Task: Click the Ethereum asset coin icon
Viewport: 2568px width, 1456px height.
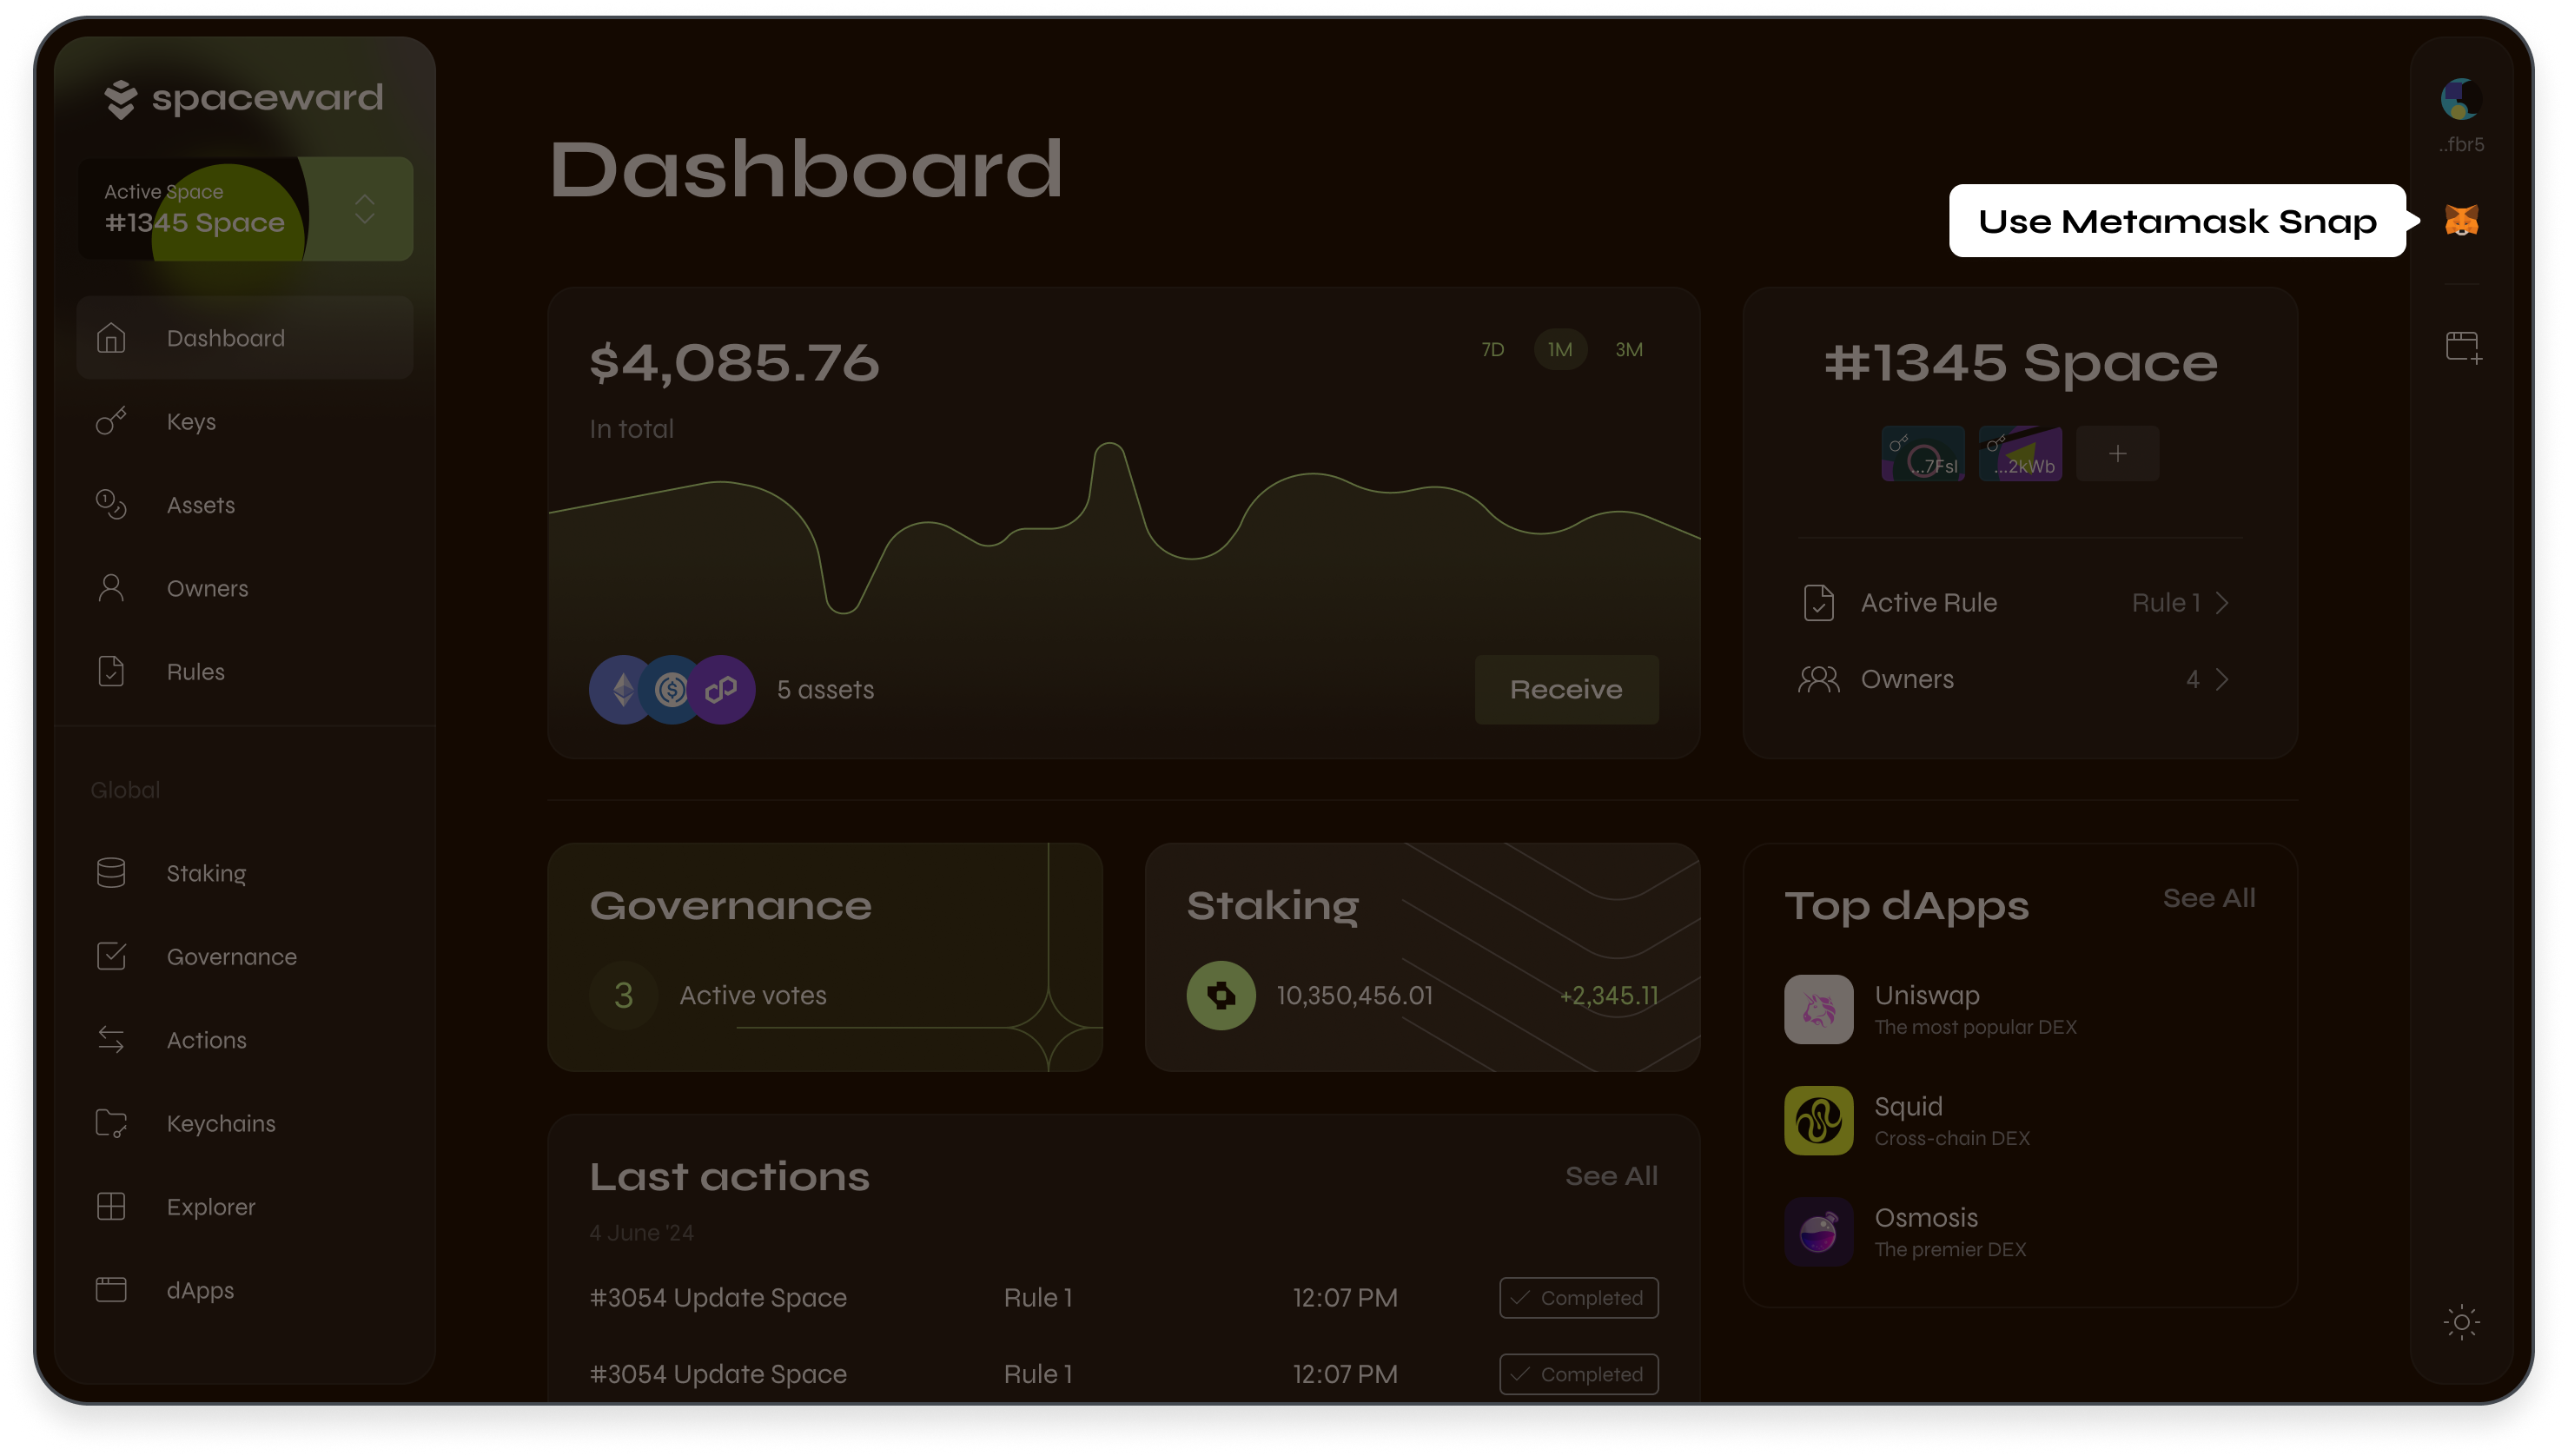Action: [x=621, y=689]
